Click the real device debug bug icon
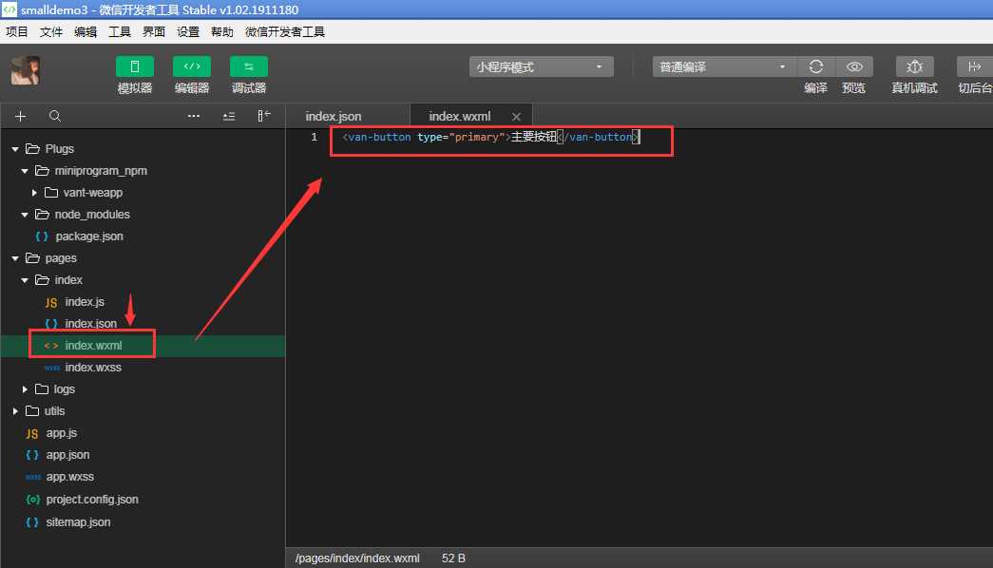This screenshot has width=993, height=568. point(914,66)
